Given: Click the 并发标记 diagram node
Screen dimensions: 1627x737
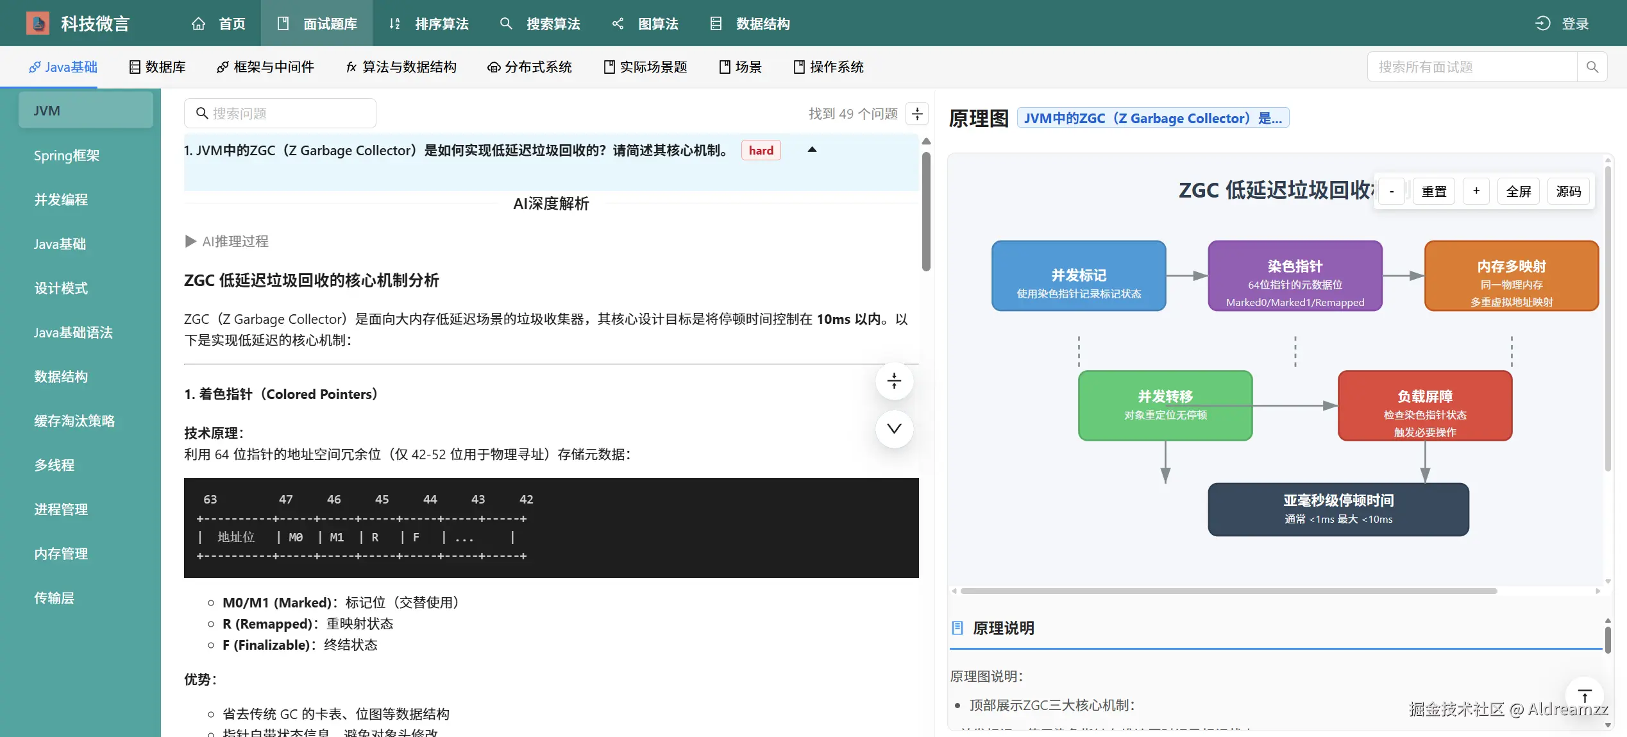Looking at the screenshot, I should tap(1079, 276).
